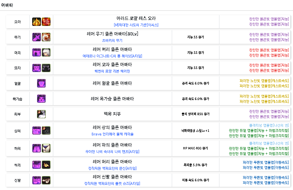The image size is (293, 190).
Task: Click the red emblem icon in 오라 row
Action: pyautogui.click(x=46, y=22)
